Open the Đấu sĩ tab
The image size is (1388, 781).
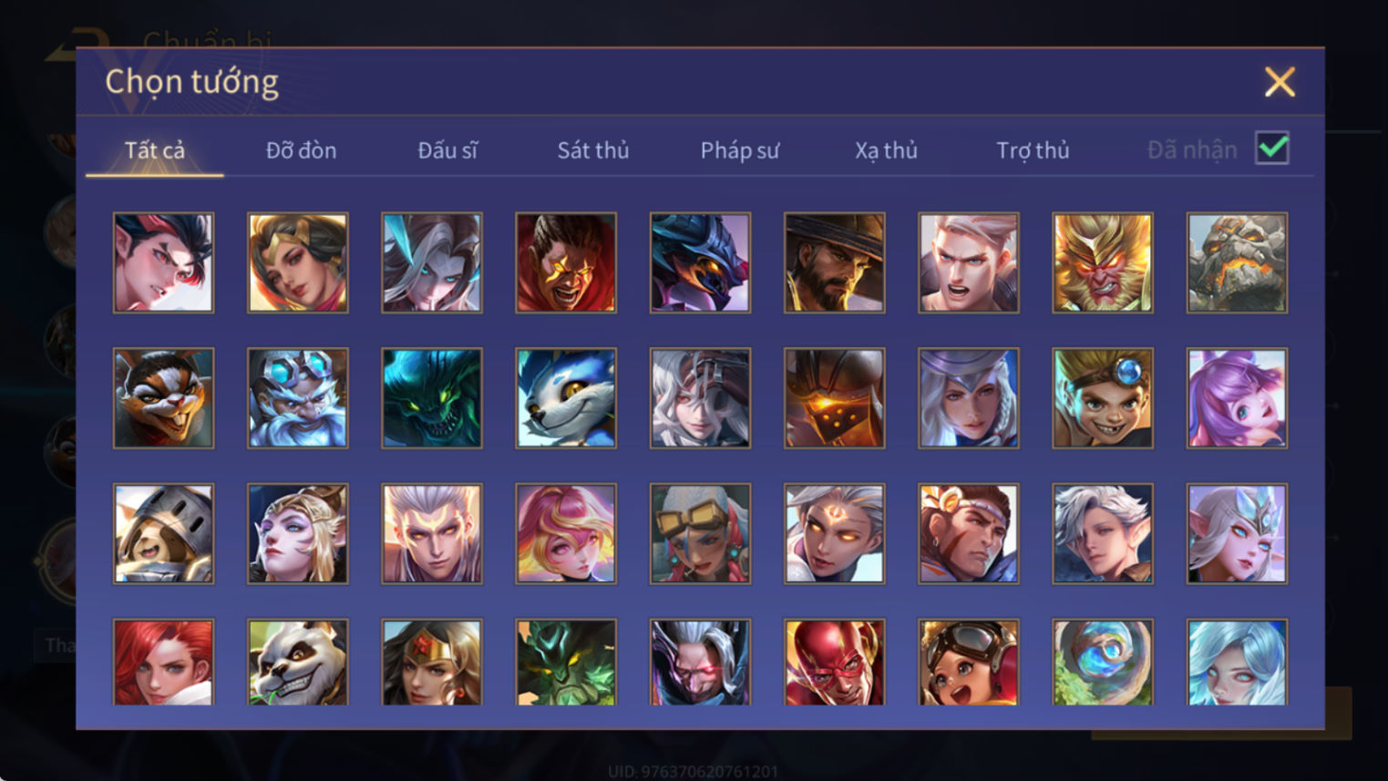point(447,150)
